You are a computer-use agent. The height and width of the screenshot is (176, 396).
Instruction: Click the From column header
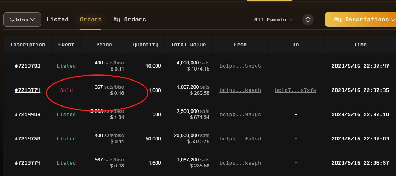[240, 45]
